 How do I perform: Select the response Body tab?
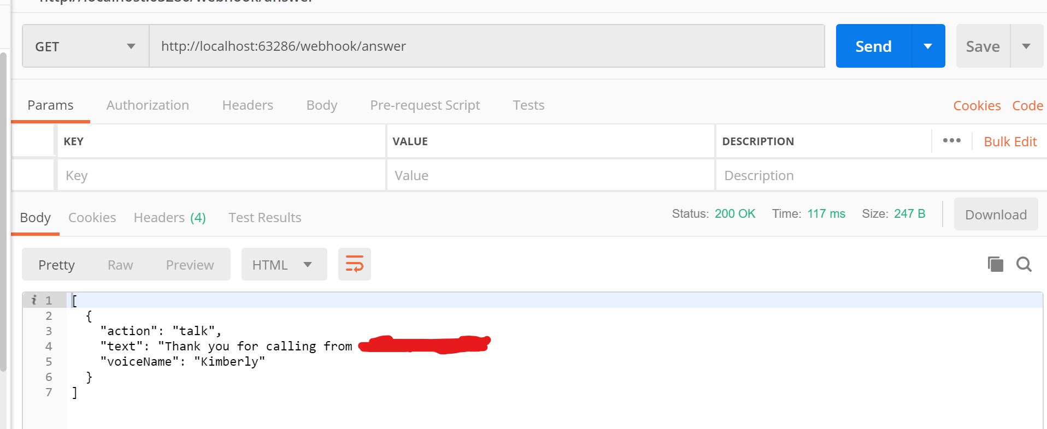pyautogui.click(x=35, y=218)
